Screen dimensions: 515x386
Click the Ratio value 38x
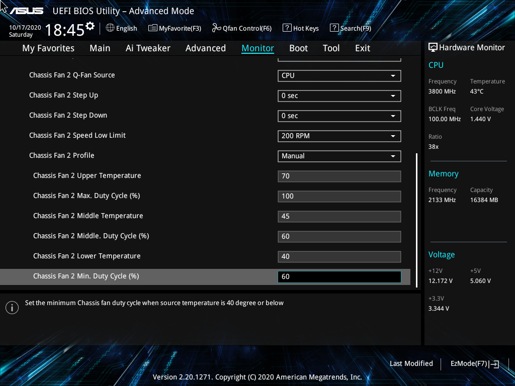point(434,146)
